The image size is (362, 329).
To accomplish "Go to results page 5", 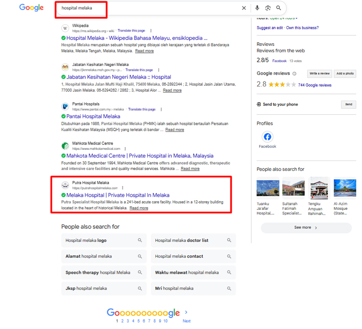I will click(x=139, y=321).
